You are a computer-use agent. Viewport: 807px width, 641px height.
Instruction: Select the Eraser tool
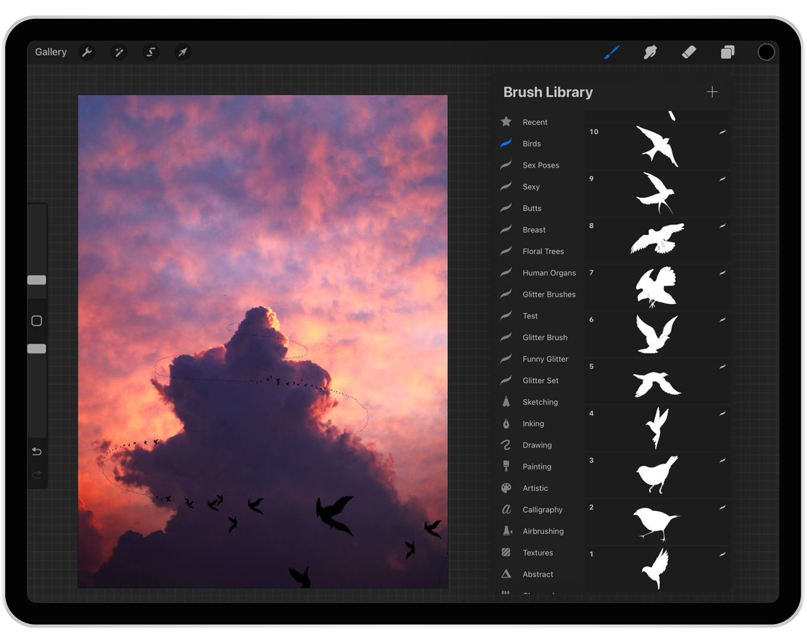[x=690, y=51]
